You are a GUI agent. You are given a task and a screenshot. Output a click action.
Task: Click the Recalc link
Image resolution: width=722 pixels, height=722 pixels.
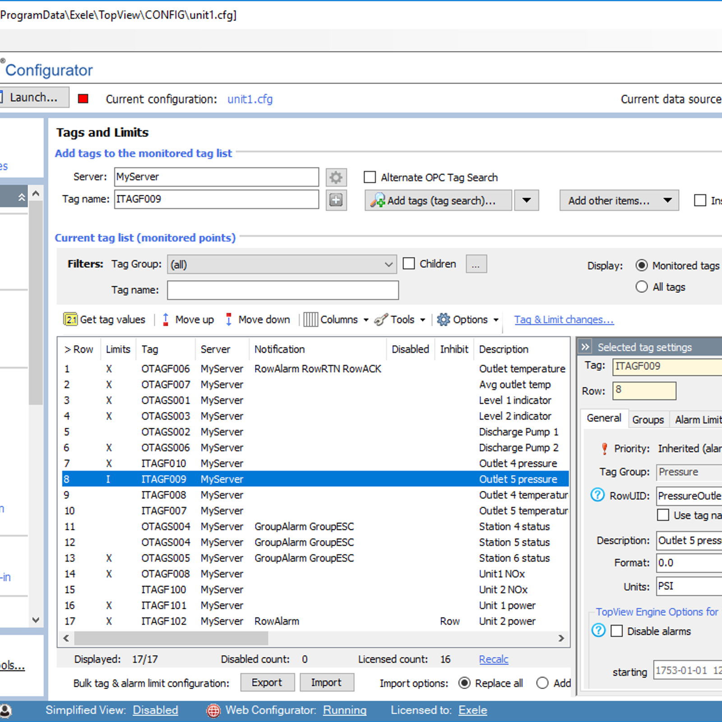pyautogui.click(x=493, y=659)
